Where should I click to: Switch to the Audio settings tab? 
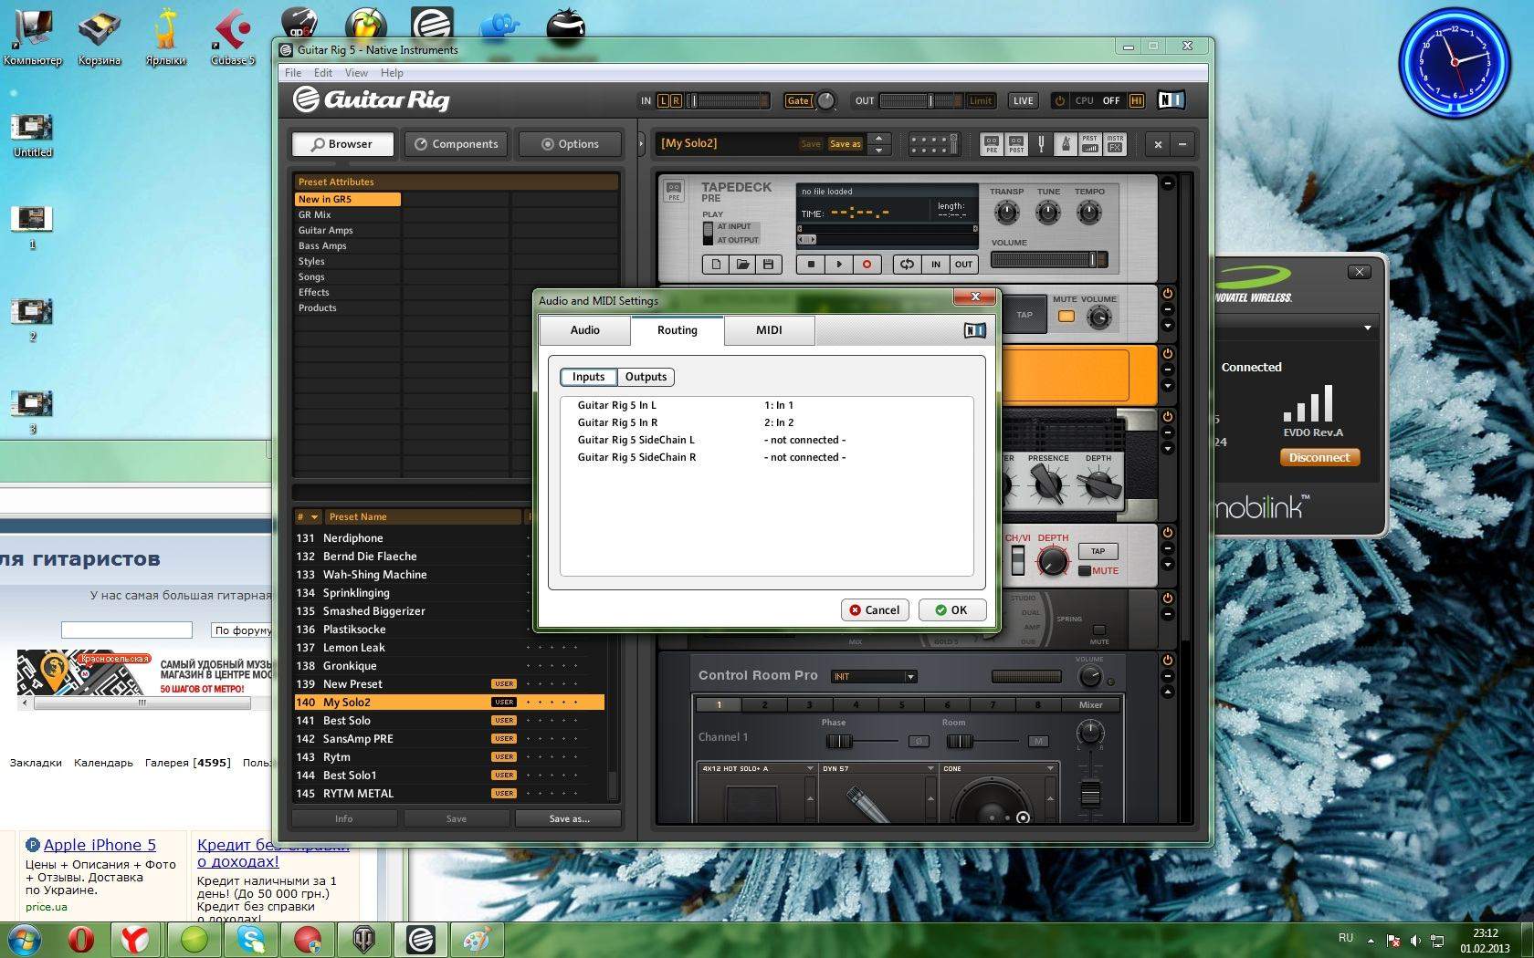584,330
